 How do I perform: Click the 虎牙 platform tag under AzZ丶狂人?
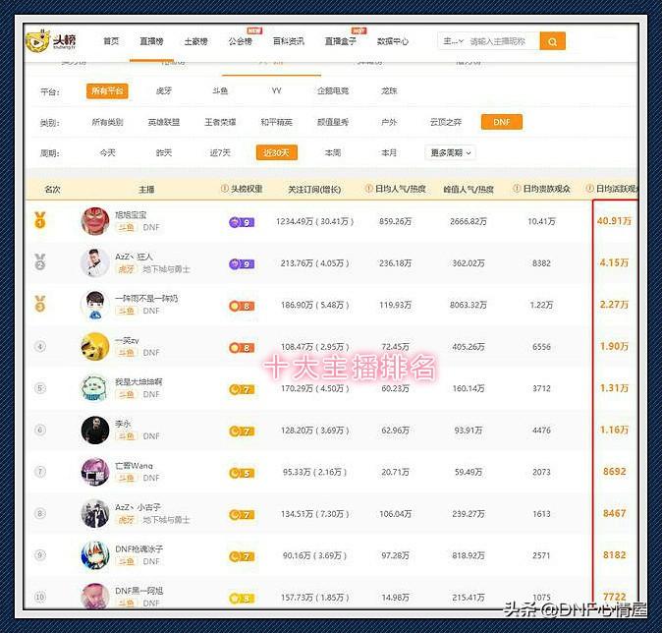pyautogui.click(x=127, y=269)
